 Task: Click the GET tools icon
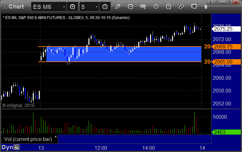coord(143,7)
